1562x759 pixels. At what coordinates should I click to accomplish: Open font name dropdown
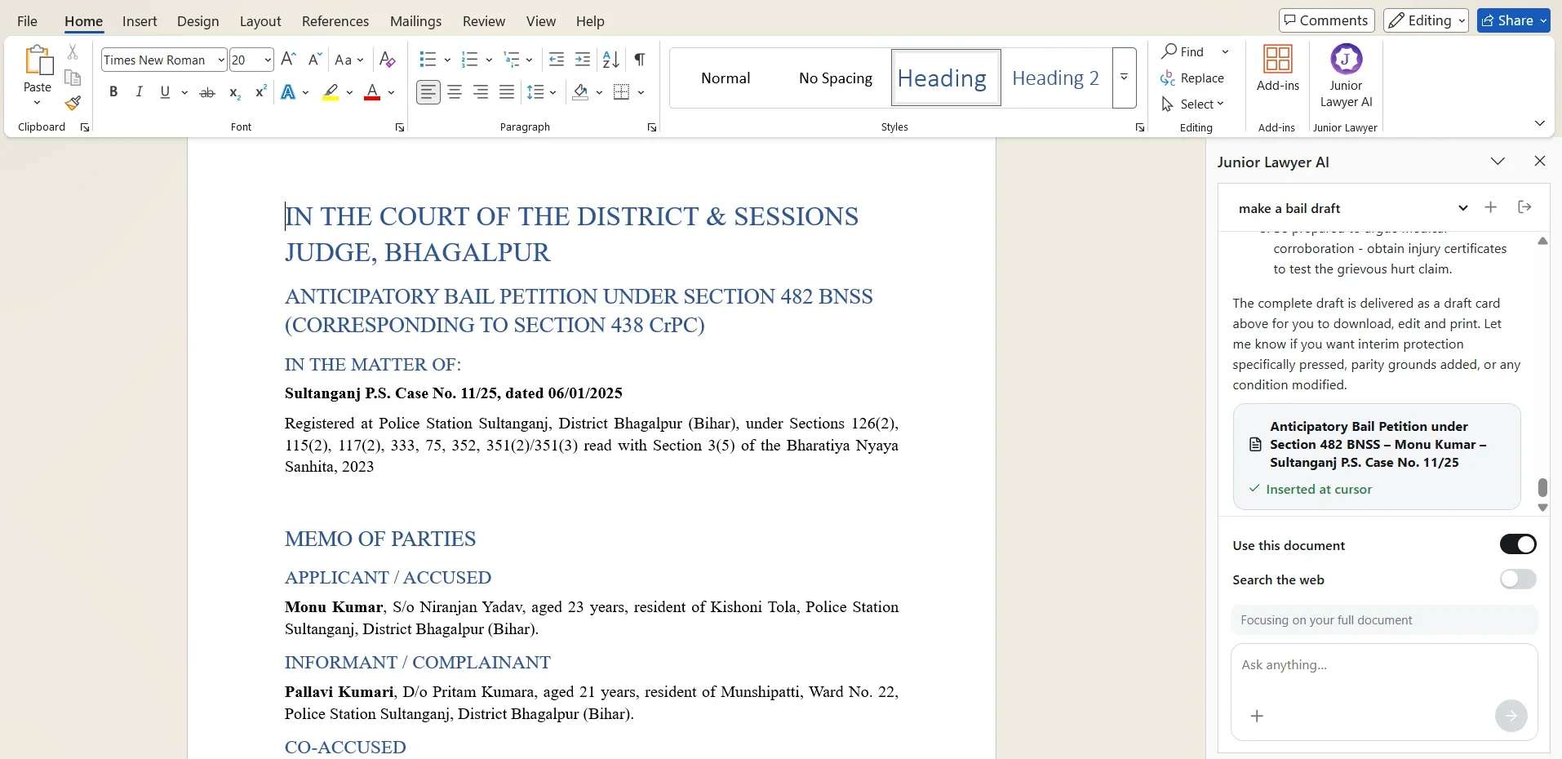[x=220, y=60]
